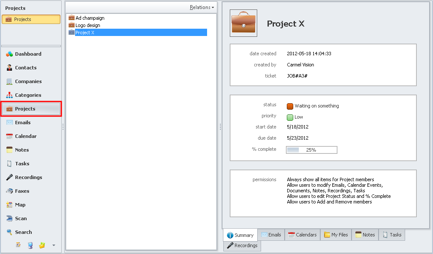The height and width of the screenshot is (254, 433).
Task: Click the orange status swatch for Waiting on something
Action: [290, 106]
